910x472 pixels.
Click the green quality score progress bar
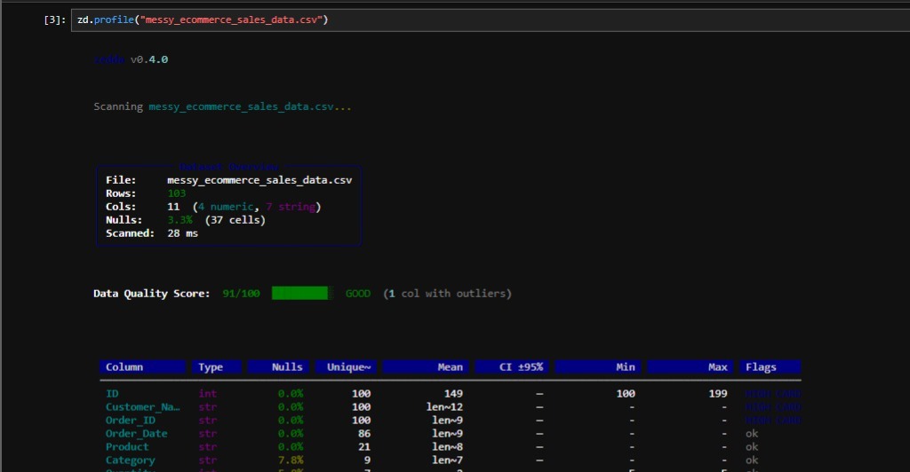pyautogui.click(x=300, y=293)
